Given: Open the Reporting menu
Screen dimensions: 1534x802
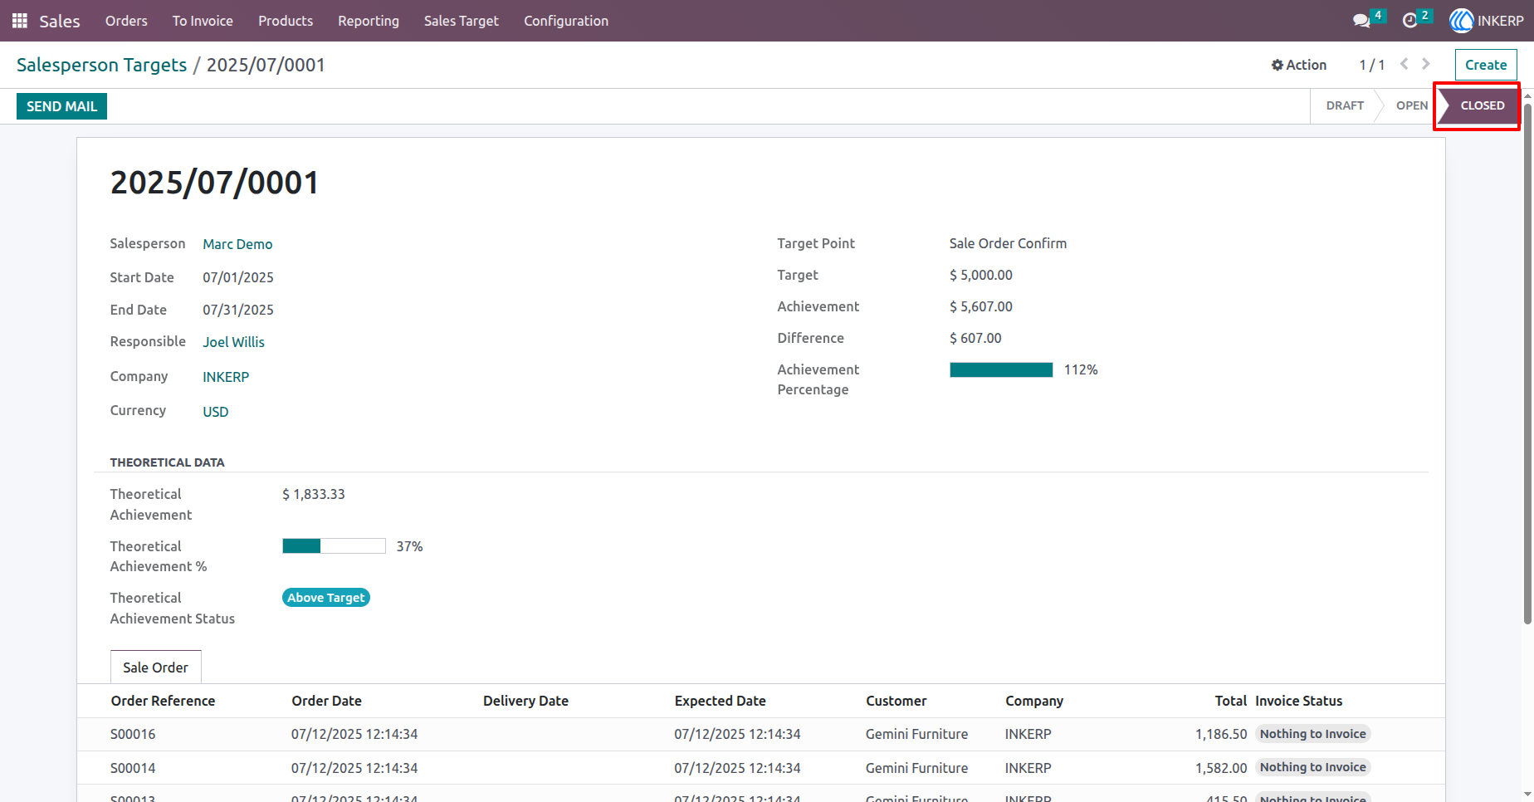Looking at the screenshot, I should 369,21.
